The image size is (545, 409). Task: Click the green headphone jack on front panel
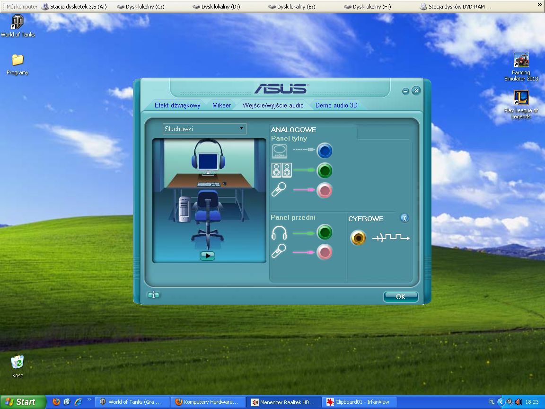tap(325, 232)
